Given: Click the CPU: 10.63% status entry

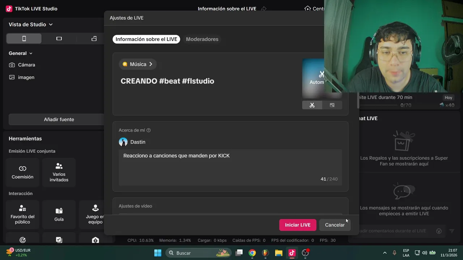Looking at the screenshot, I should tap(140, 240).
